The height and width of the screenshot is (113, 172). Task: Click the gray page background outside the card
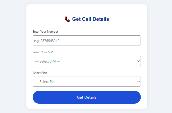13,56
